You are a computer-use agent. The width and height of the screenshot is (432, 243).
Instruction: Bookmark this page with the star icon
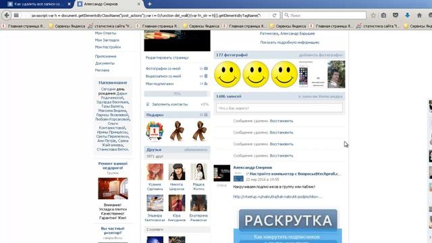(373, 16)
